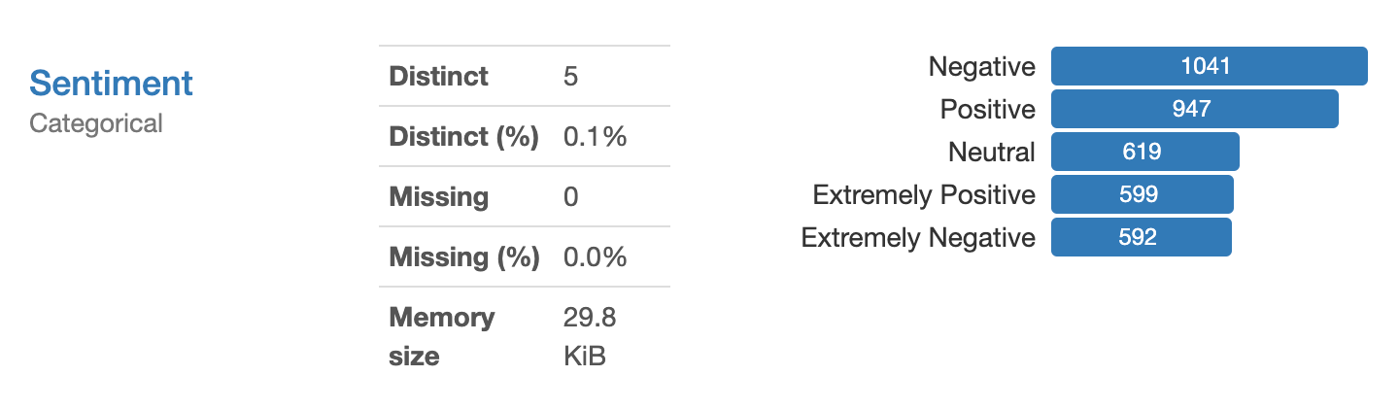Image resolution: width=1399 pixels, height=410 pixels.
Task: Click the Categorical type label
Action: pos(96,123)
